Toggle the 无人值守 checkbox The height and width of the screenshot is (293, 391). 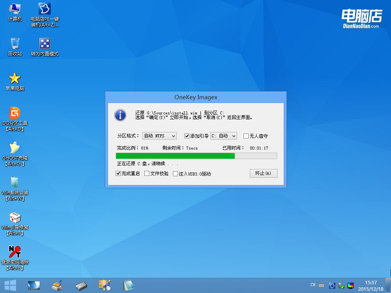(245, 136)
